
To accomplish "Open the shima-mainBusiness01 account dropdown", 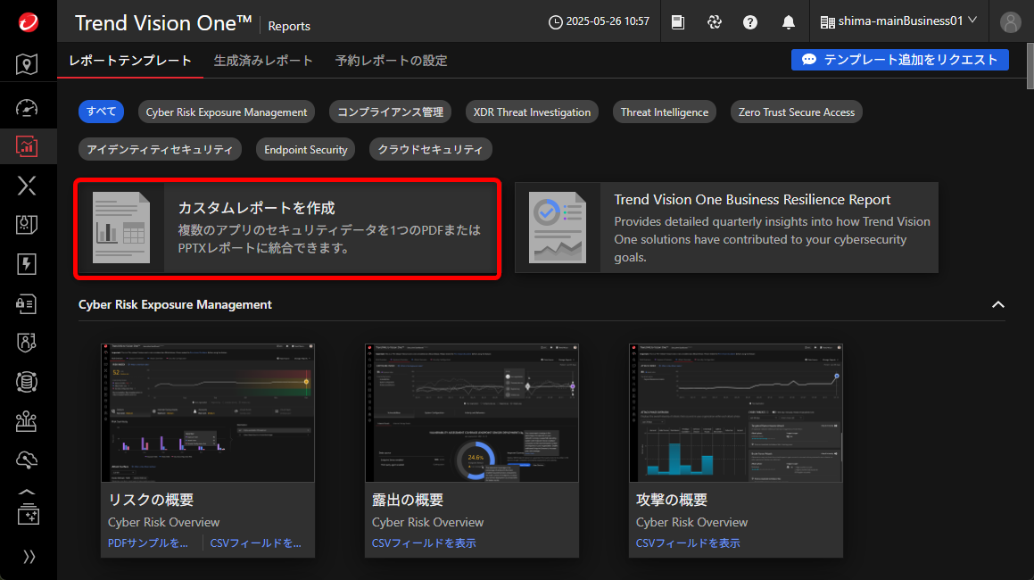I will click(898, 21).
